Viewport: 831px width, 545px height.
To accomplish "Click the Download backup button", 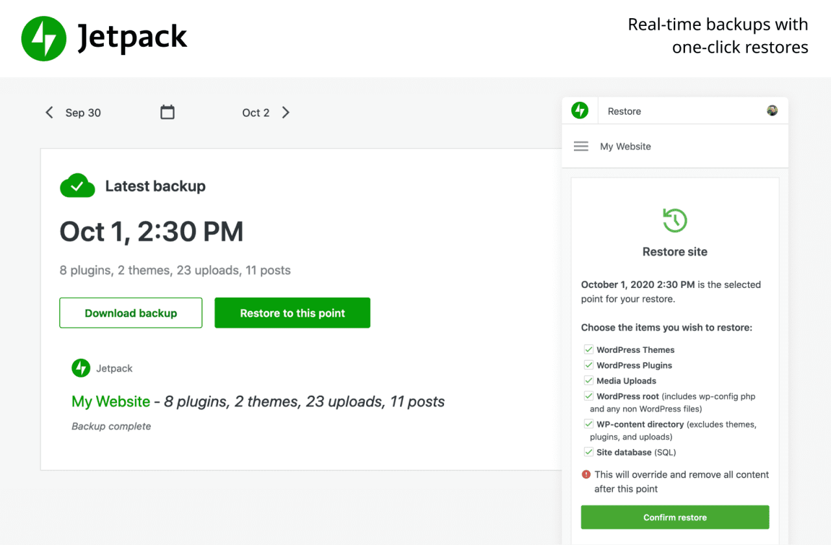I will (x=130, y=313).
